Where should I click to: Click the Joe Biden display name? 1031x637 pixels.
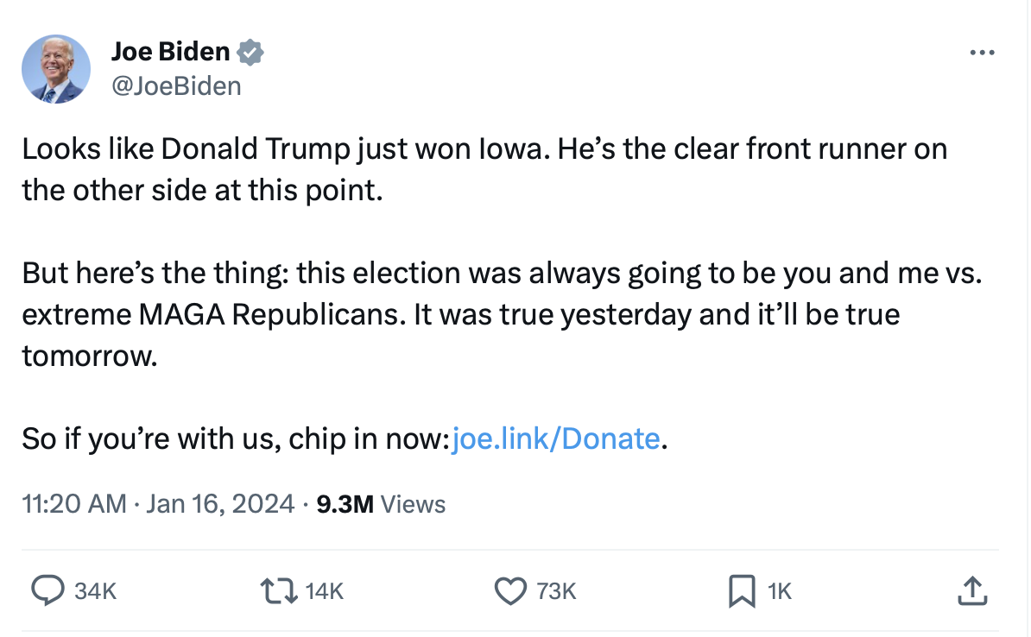[170, 53]
